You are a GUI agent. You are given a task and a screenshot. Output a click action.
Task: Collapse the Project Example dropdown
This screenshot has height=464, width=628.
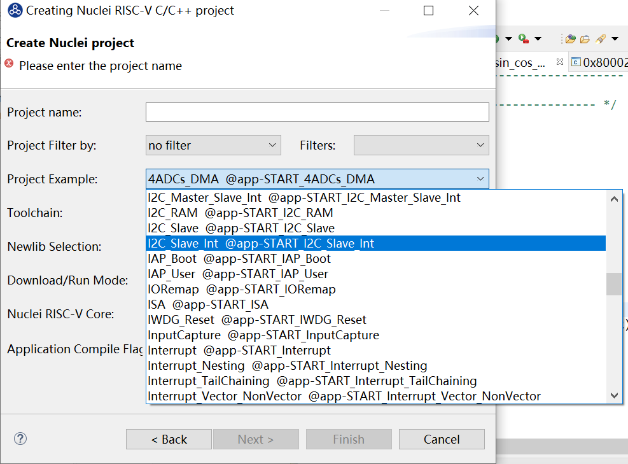(x=479, y=179)
